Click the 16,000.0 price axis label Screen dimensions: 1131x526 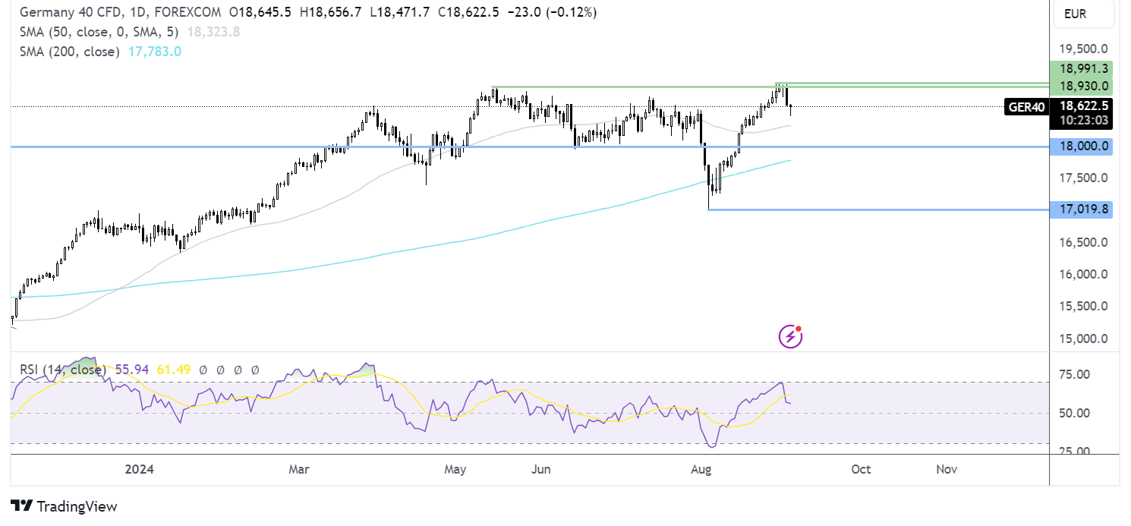(1085, 274)
